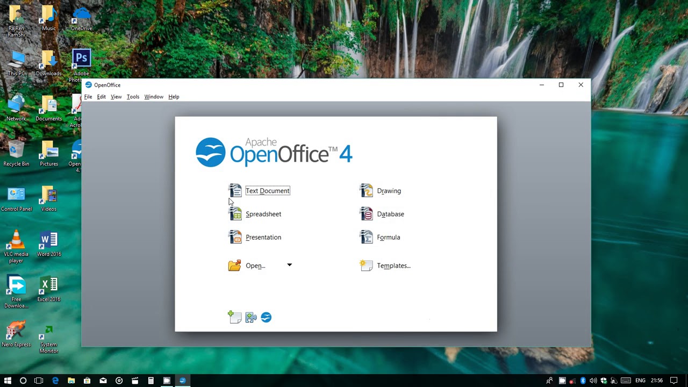This screenshot has width=688, height=387.
Task: Create a new Formula document
Action: point(380,237)
